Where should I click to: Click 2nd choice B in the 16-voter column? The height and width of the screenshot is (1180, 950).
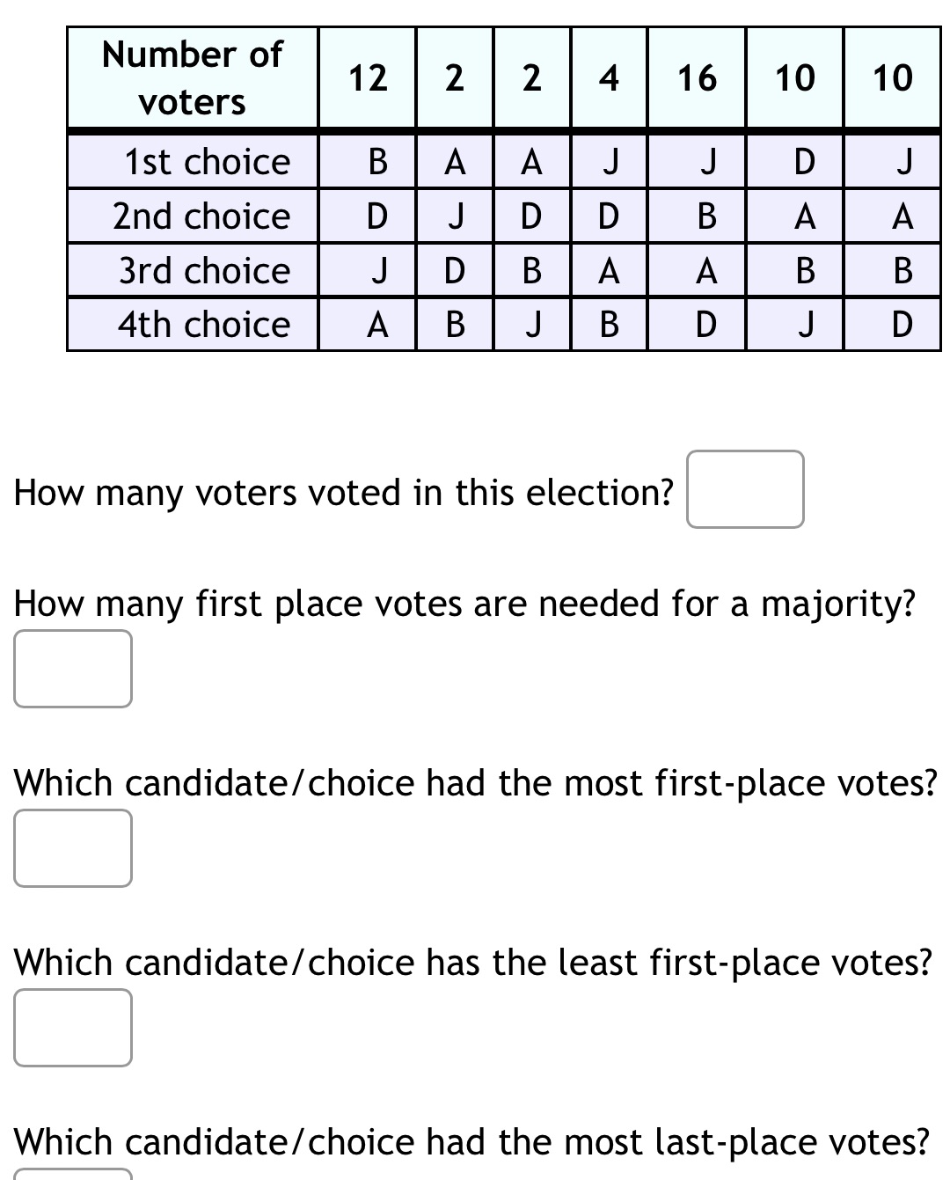coord(705,216)
